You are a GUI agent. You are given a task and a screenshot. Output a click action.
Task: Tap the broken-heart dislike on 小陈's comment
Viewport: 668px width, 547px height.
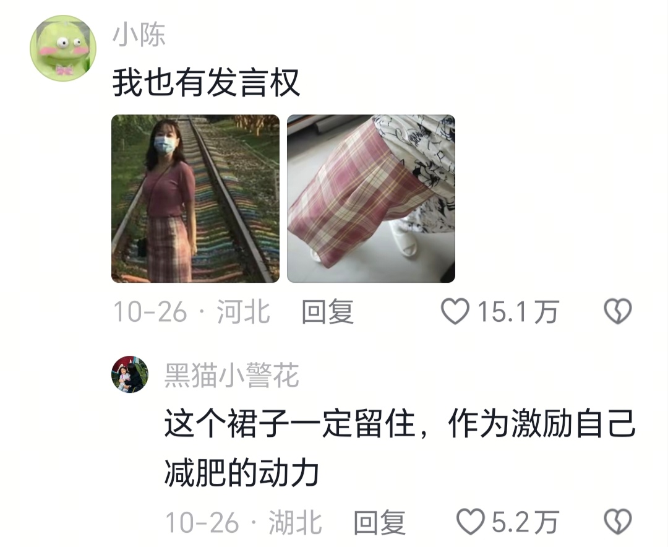pos(618,311)
